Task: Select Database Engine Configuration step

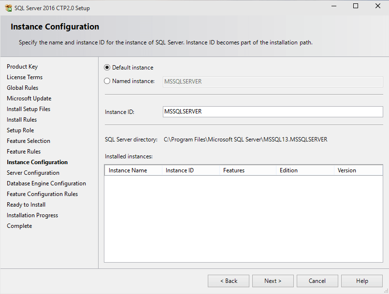Action: pyautogui.click(x=46, y=183)
